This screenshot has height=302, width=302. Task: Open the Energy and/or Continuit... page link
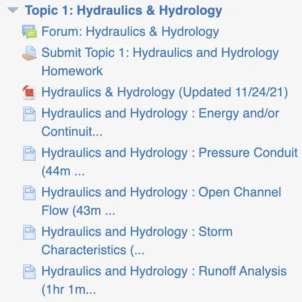(160, 122)
